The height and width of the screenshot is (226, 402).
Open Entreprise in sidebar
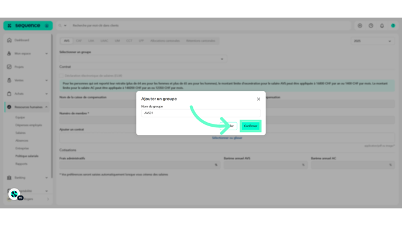tap(22, 148)
